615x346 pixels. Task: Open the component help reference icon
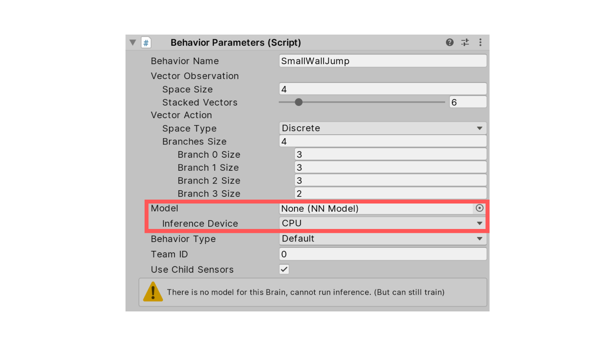coord(449,42)
